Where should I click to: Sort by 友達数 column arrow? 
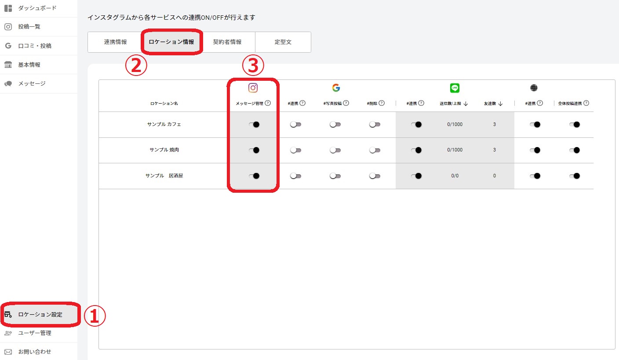click(x=500, y=104)
